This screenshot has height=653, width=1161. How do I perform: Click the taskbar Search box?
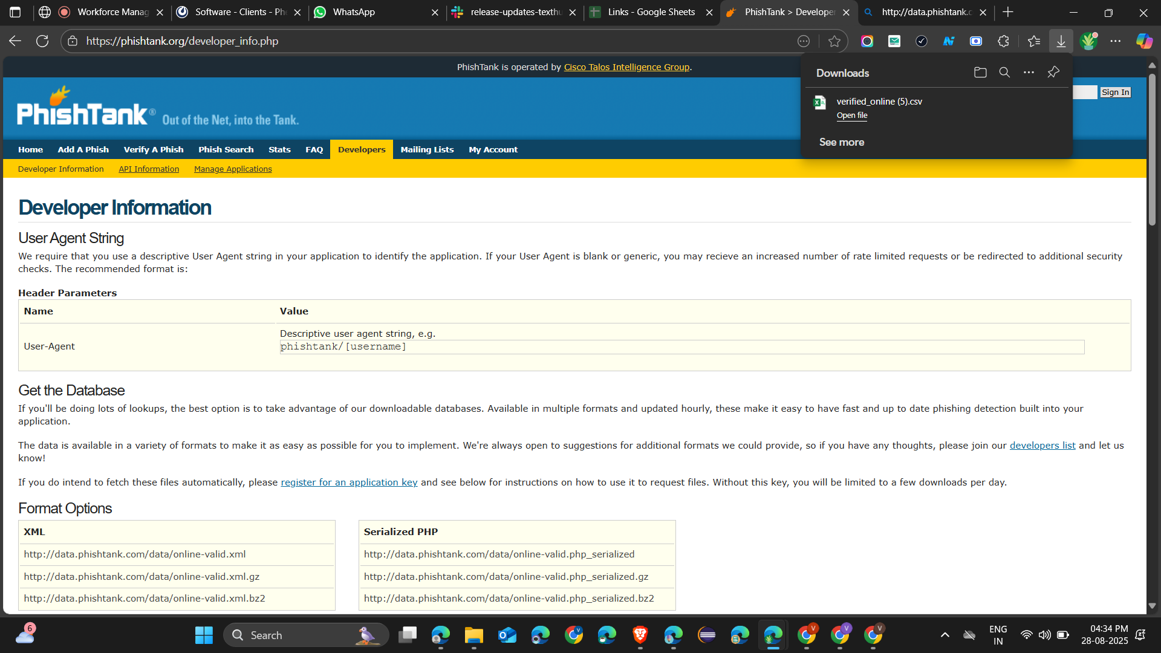306,635
